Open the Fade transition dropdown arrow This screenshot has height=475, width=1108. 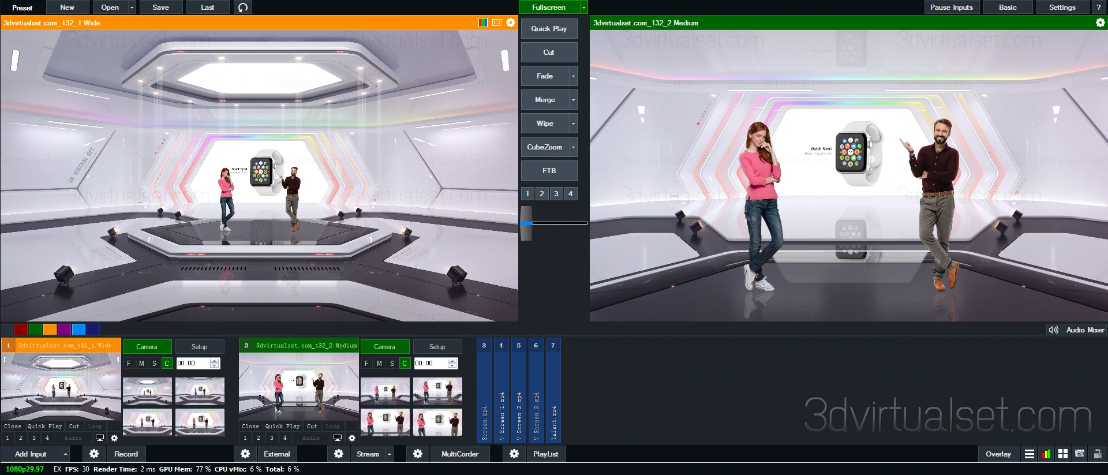(573, 76)
